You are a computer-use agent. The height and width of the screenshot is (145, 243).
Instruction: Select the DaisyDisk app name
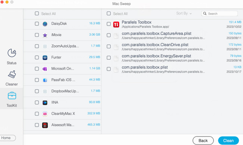(x=59, y=23)
